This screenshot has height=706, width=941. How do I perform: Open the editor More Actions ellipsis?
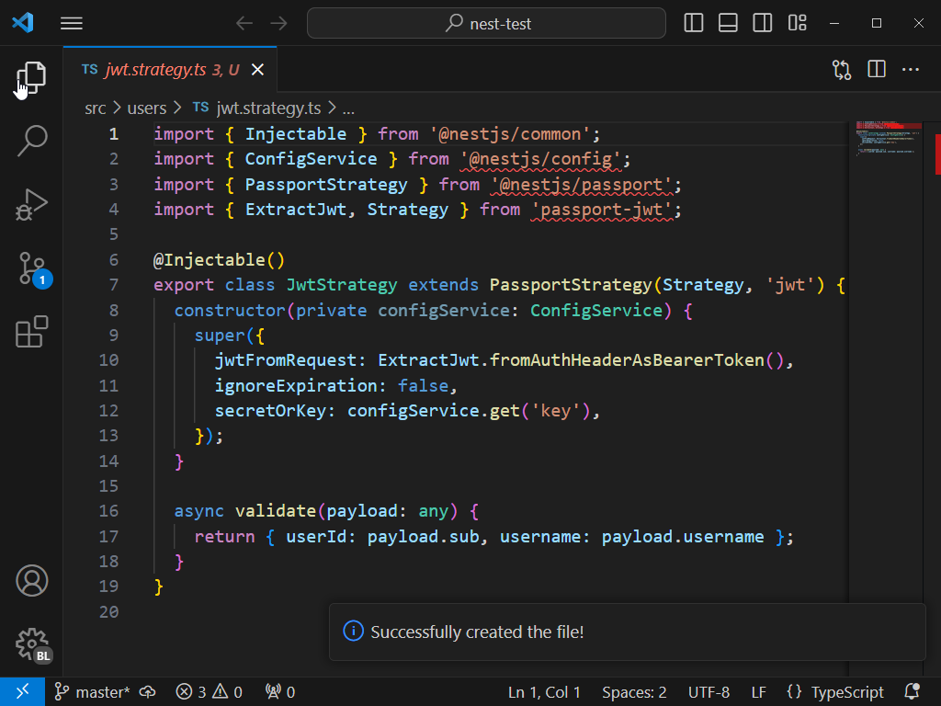911,70
